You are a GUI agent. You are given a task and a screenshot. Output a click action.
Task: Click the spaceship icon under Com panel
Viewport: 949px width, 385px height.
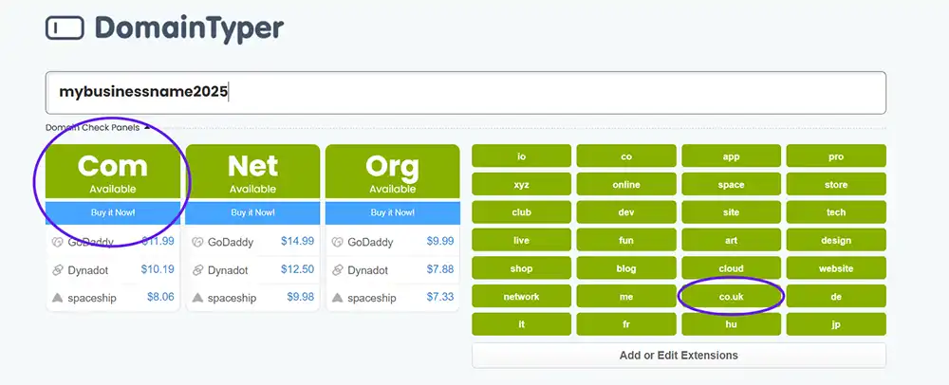[58, 298]
